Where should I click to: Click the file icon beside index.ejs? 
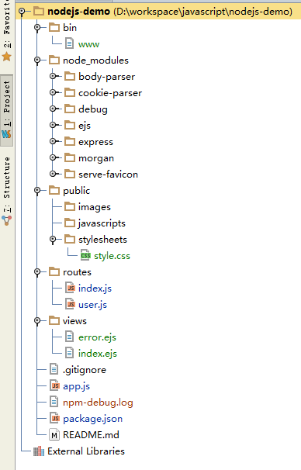[x=69, y=353]
